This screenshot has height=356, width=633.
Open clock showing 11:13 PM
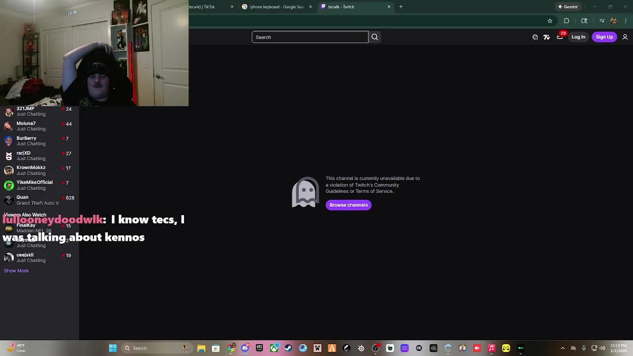tap(618, 348)
